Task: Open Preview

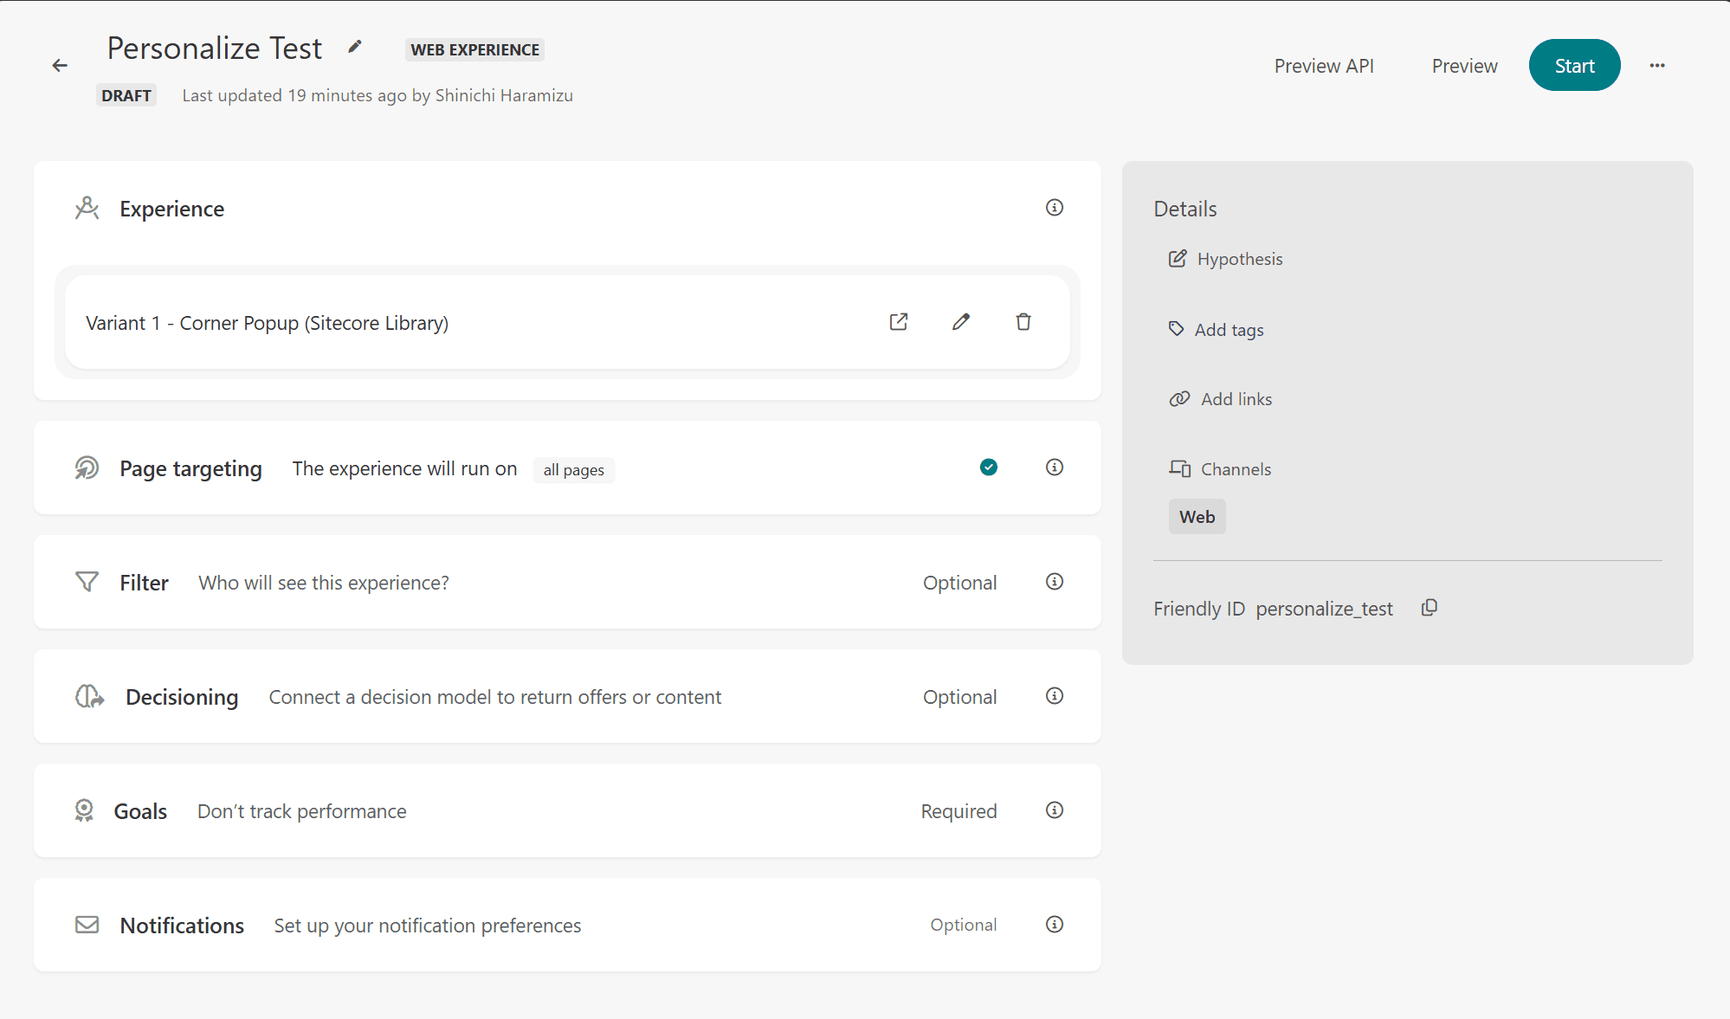Action: [1464, 66]
